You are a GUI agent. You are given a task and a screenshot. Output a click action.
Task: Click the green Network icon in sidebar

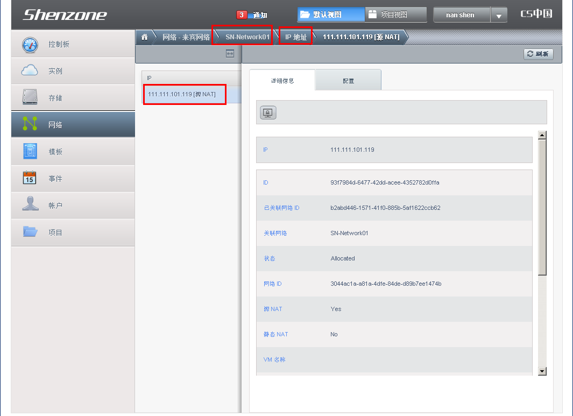[30, 124]
